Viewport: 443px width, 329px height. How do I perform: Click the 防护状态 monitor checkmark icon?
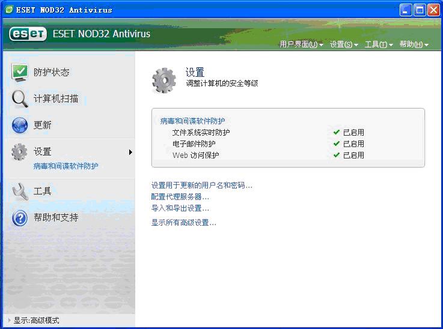click(x=20, y=73)
